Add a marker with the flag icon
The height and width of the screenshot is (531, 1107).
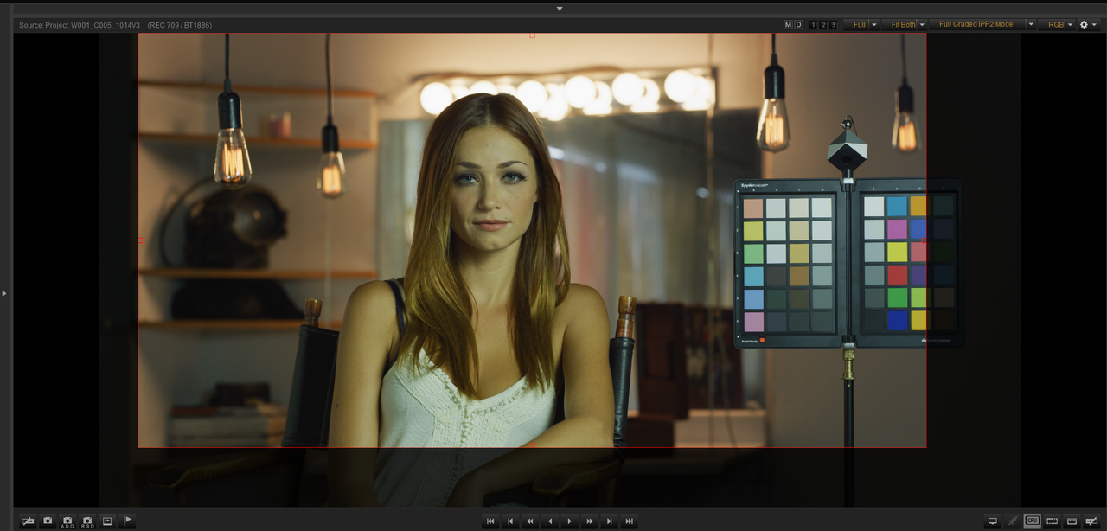pyautogui.click(x=127, y=521)
